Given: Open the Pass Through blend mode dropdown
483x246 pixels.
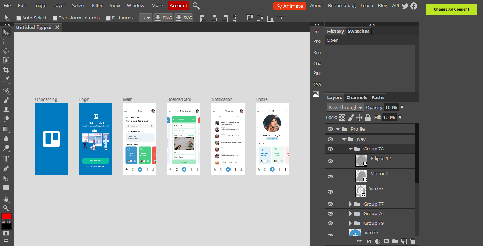Looking at the screenshot, I should click(x=345, y=107).
